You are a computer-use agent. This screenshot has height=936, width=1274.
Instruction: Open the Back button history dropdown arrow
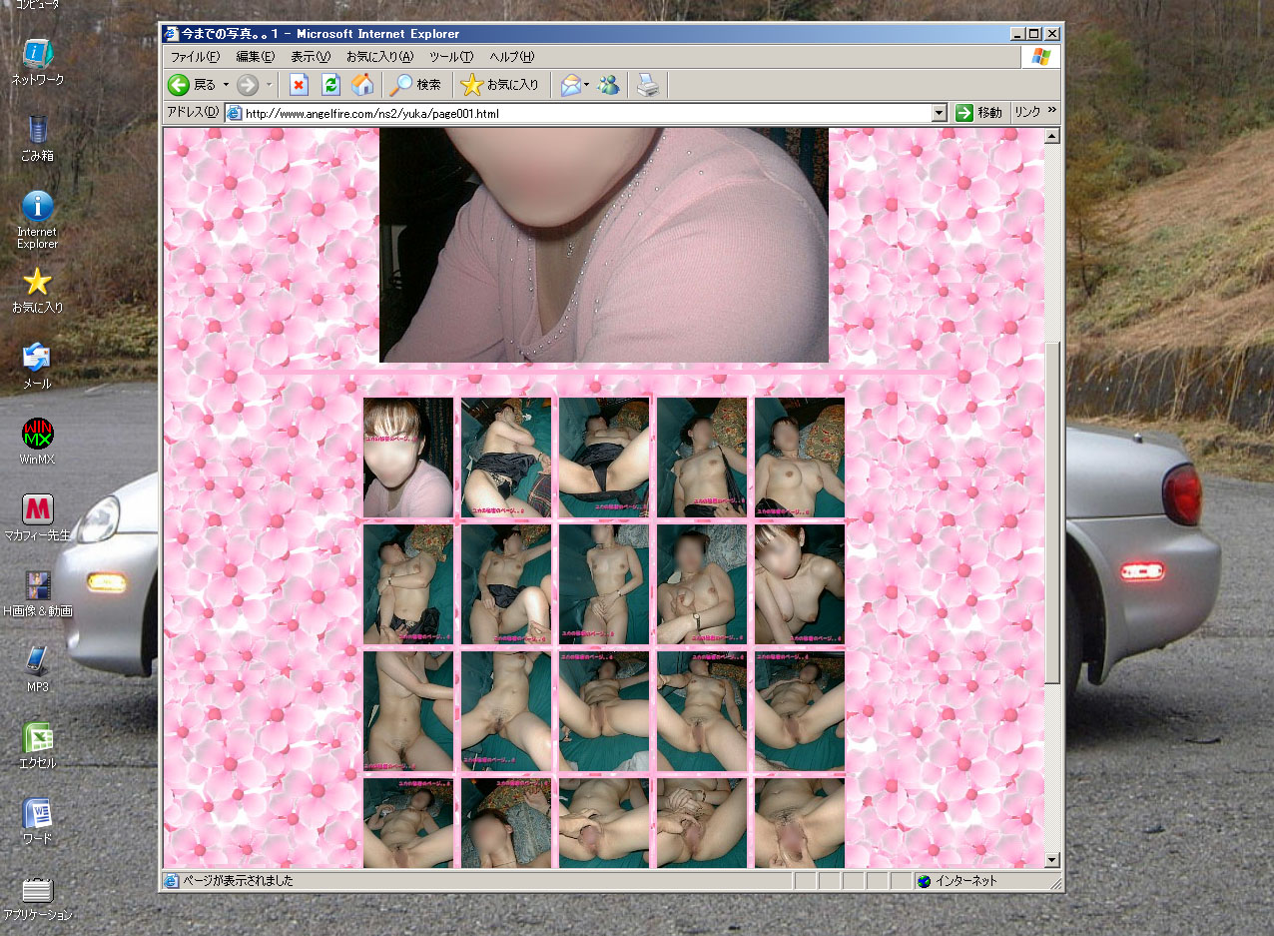tap(226, 85)
